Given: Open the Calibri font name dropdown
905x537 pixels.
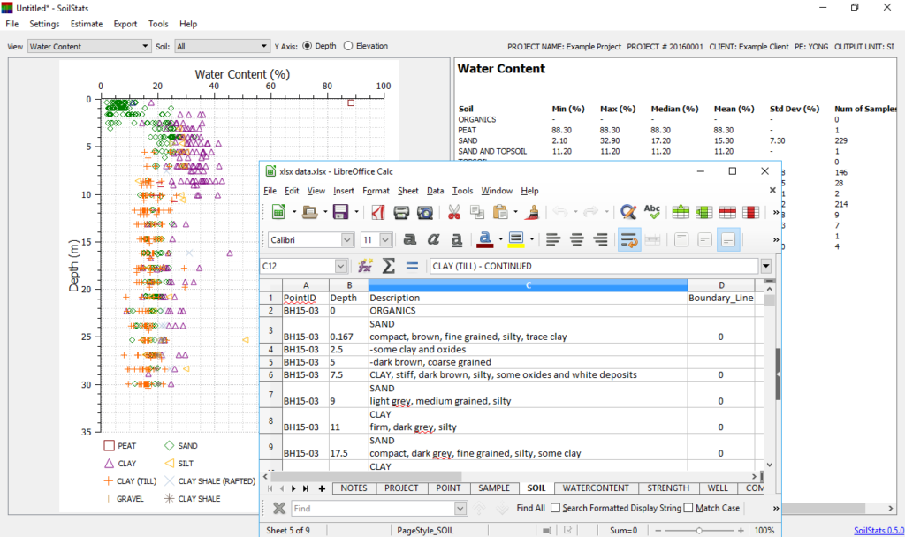Looking at the screenshot, I should pos(346,239).
